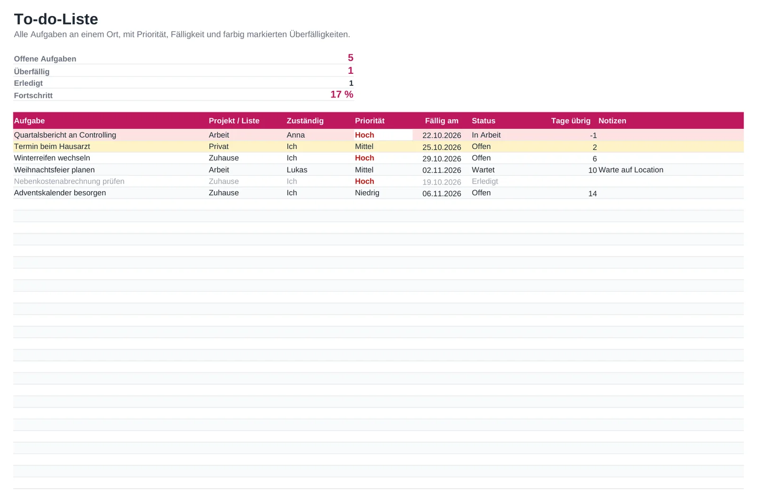
Task: Select task Winterreifen wechseln
Action: [52, 158]
